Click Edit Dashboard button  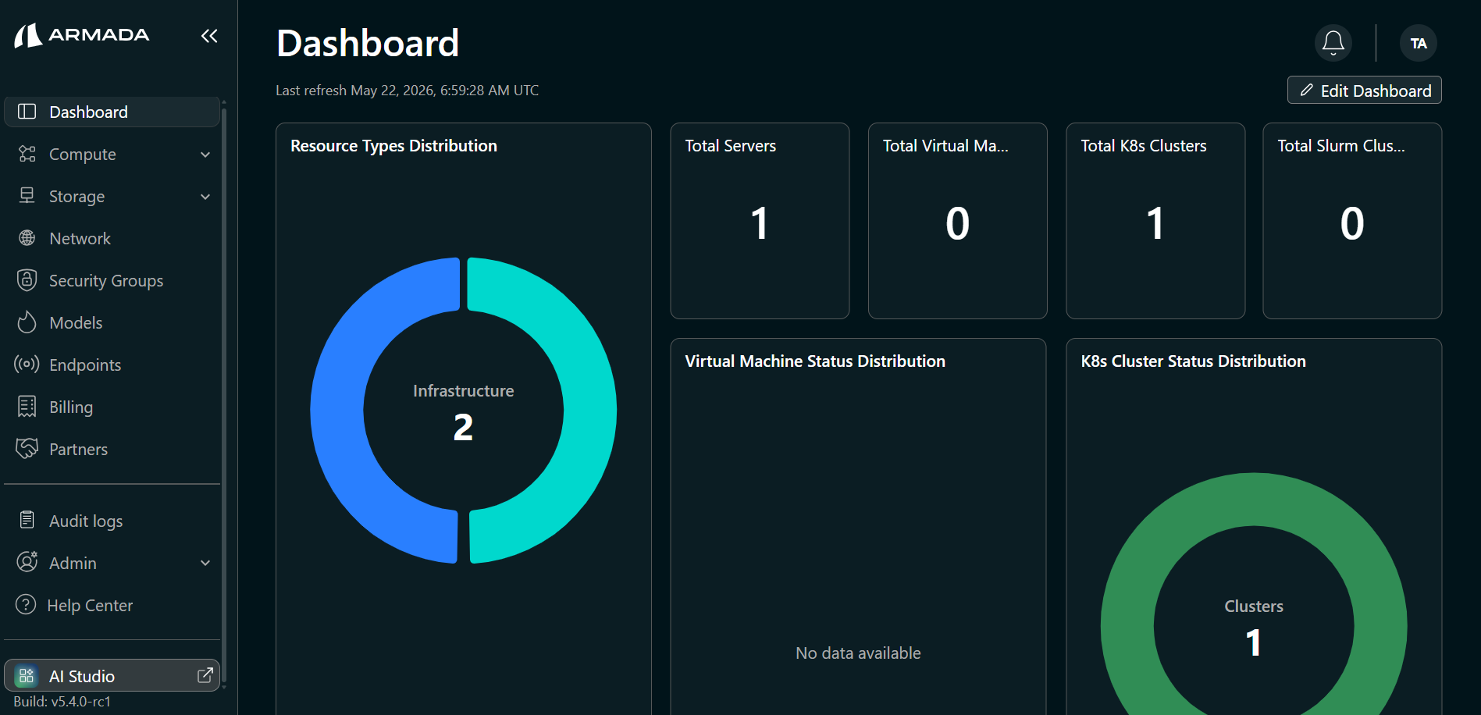[x=1364, y=91]
